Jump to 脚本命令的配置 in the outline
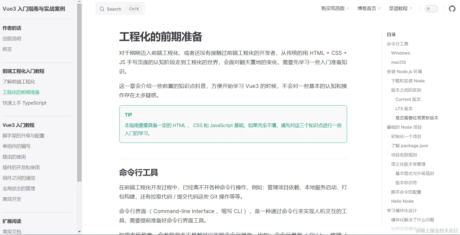The height and width of the screenshot is (235, 460). tap(406, 192)
